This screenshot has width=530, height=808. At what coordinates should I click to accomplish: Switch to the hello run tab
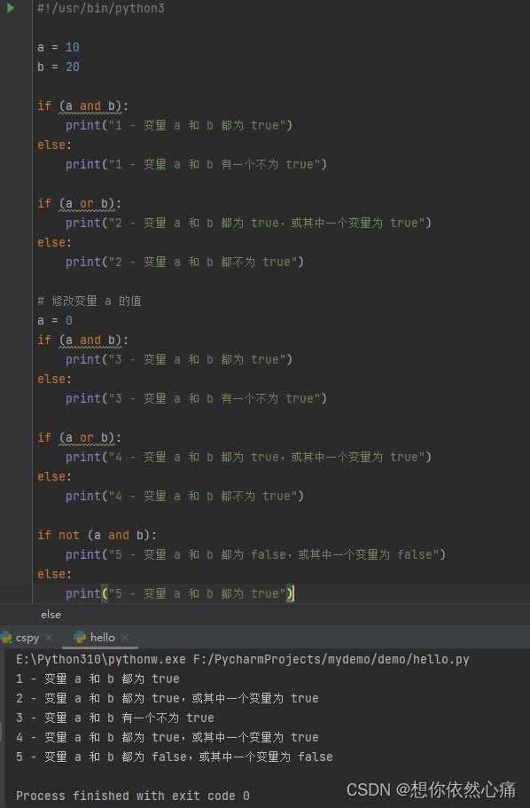point(103,638)
